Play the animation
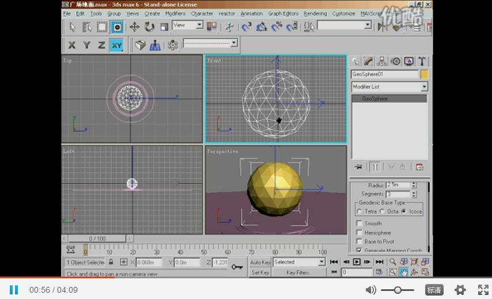 pyautogui.click(x=357, y=262)
